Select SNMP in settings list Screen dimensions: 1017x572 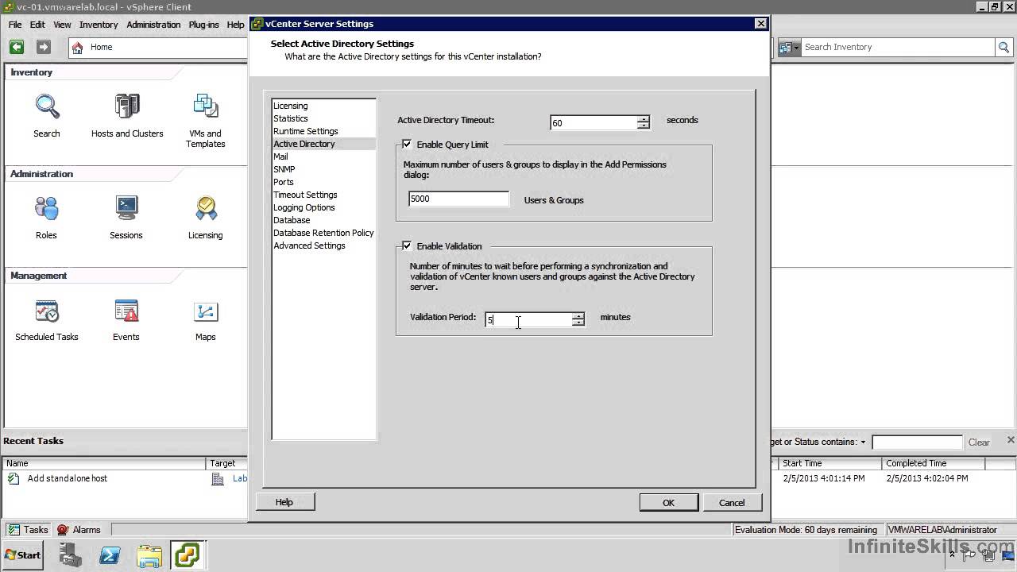click(323, 169)
